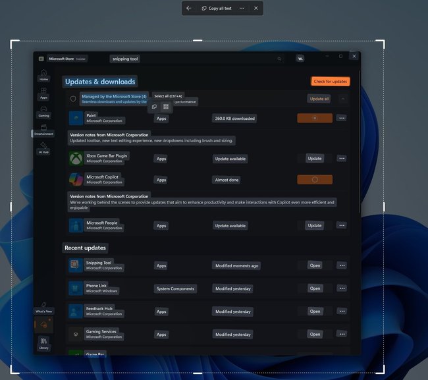Open more options for Phone Link

(x=342, y=288)
